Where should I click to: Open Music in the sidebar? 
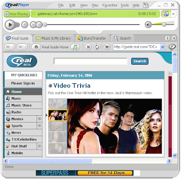point(23,99)
